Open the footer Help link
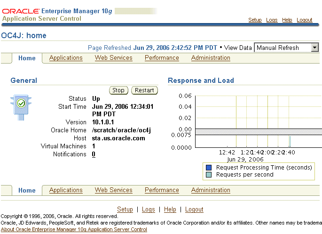Screen dimensions: 322x234 tap(170, 210)
